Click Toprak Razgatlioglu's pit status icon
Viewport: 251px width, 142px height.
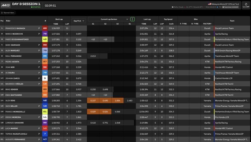tap(39, 134)
